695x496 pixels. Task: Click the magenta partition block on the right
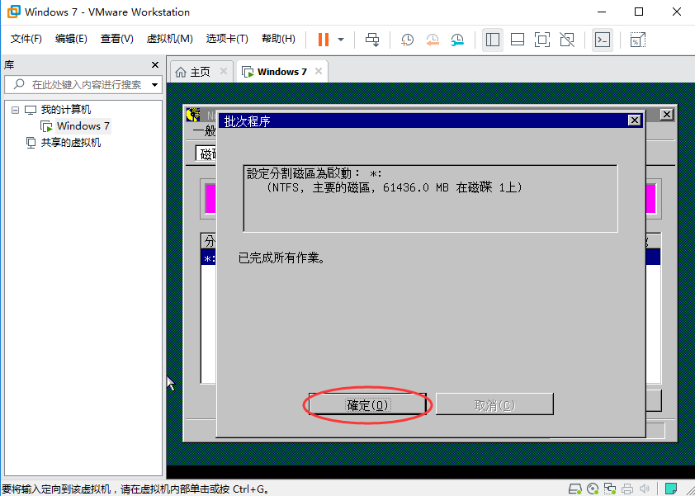click(651, 199)
